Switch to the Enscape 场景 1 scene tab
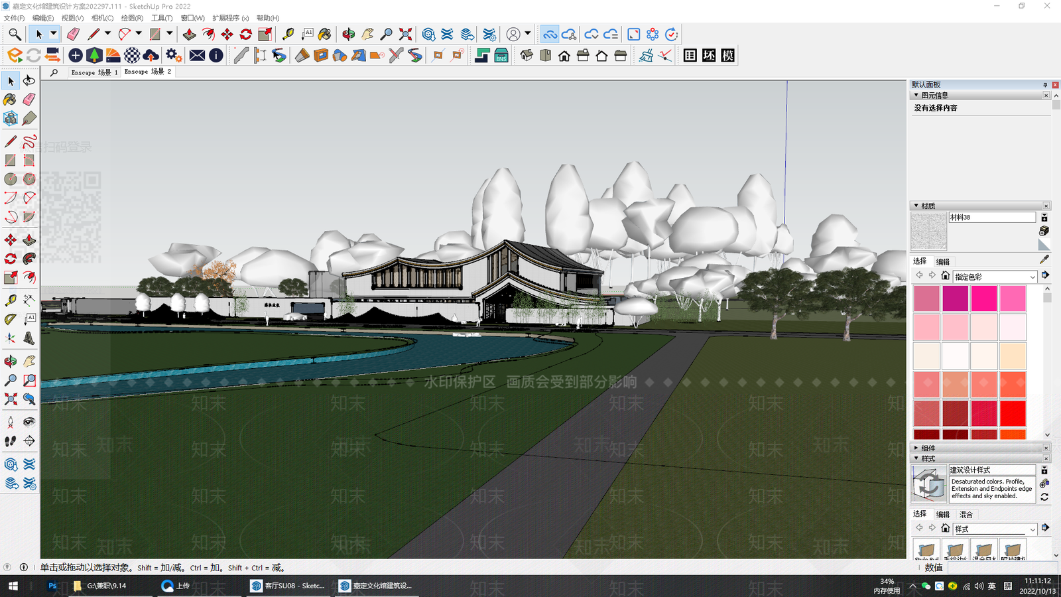Image resolution: width=1061 pixels, height=597 pixels. tap(94, 72)
